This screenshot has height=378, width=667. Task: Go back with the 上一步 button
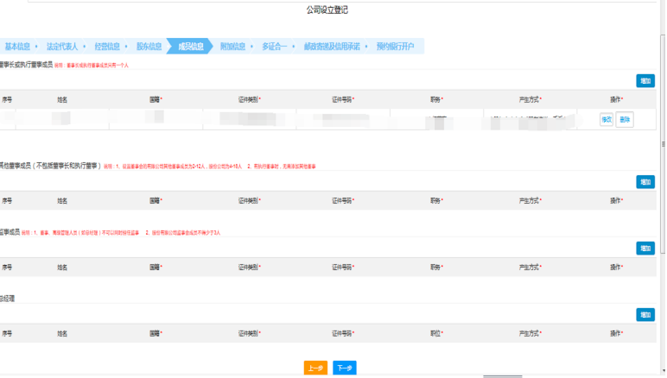[315, 368]
